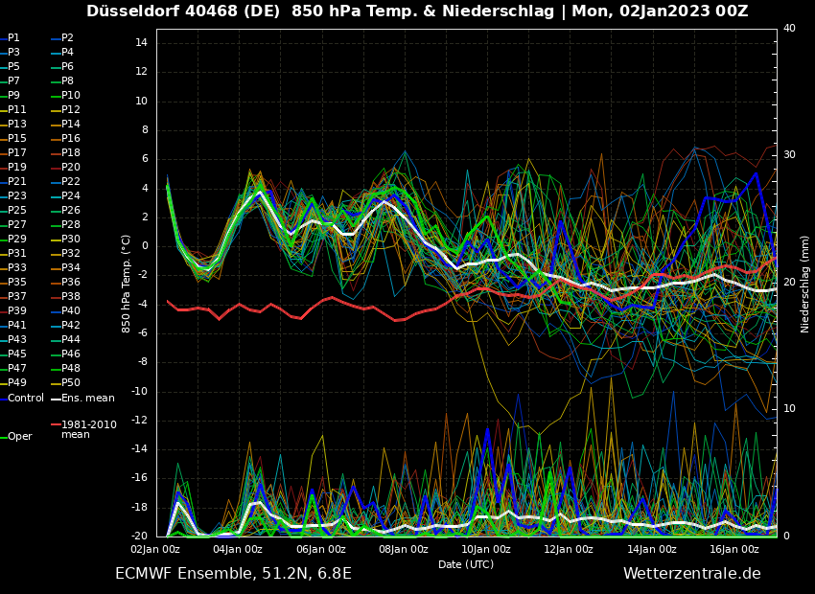
Task: Click the Date (UTC) axis label
Action: click(466, 564)
